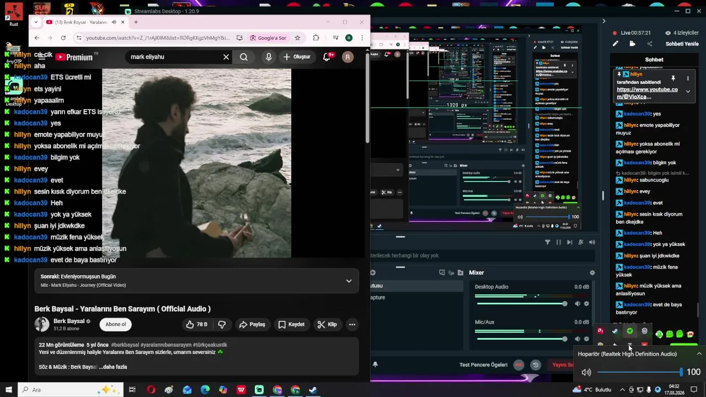Click Sohbeti Yenile to refresh chat
The image size is (706, 397).
[x=682, y=44]
